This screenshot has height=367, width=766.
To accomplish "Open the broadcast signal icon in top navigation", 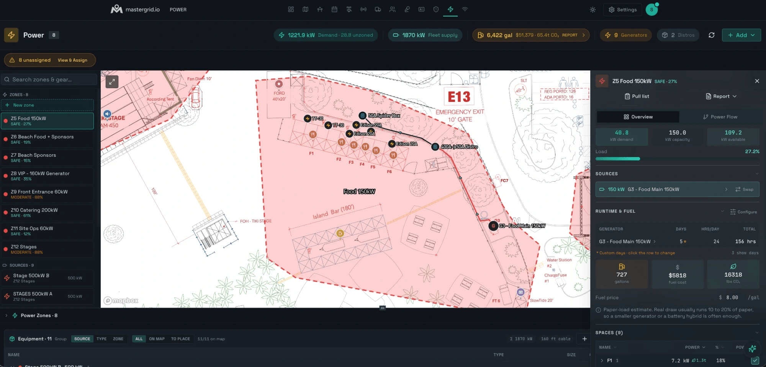I will [363, 9].
